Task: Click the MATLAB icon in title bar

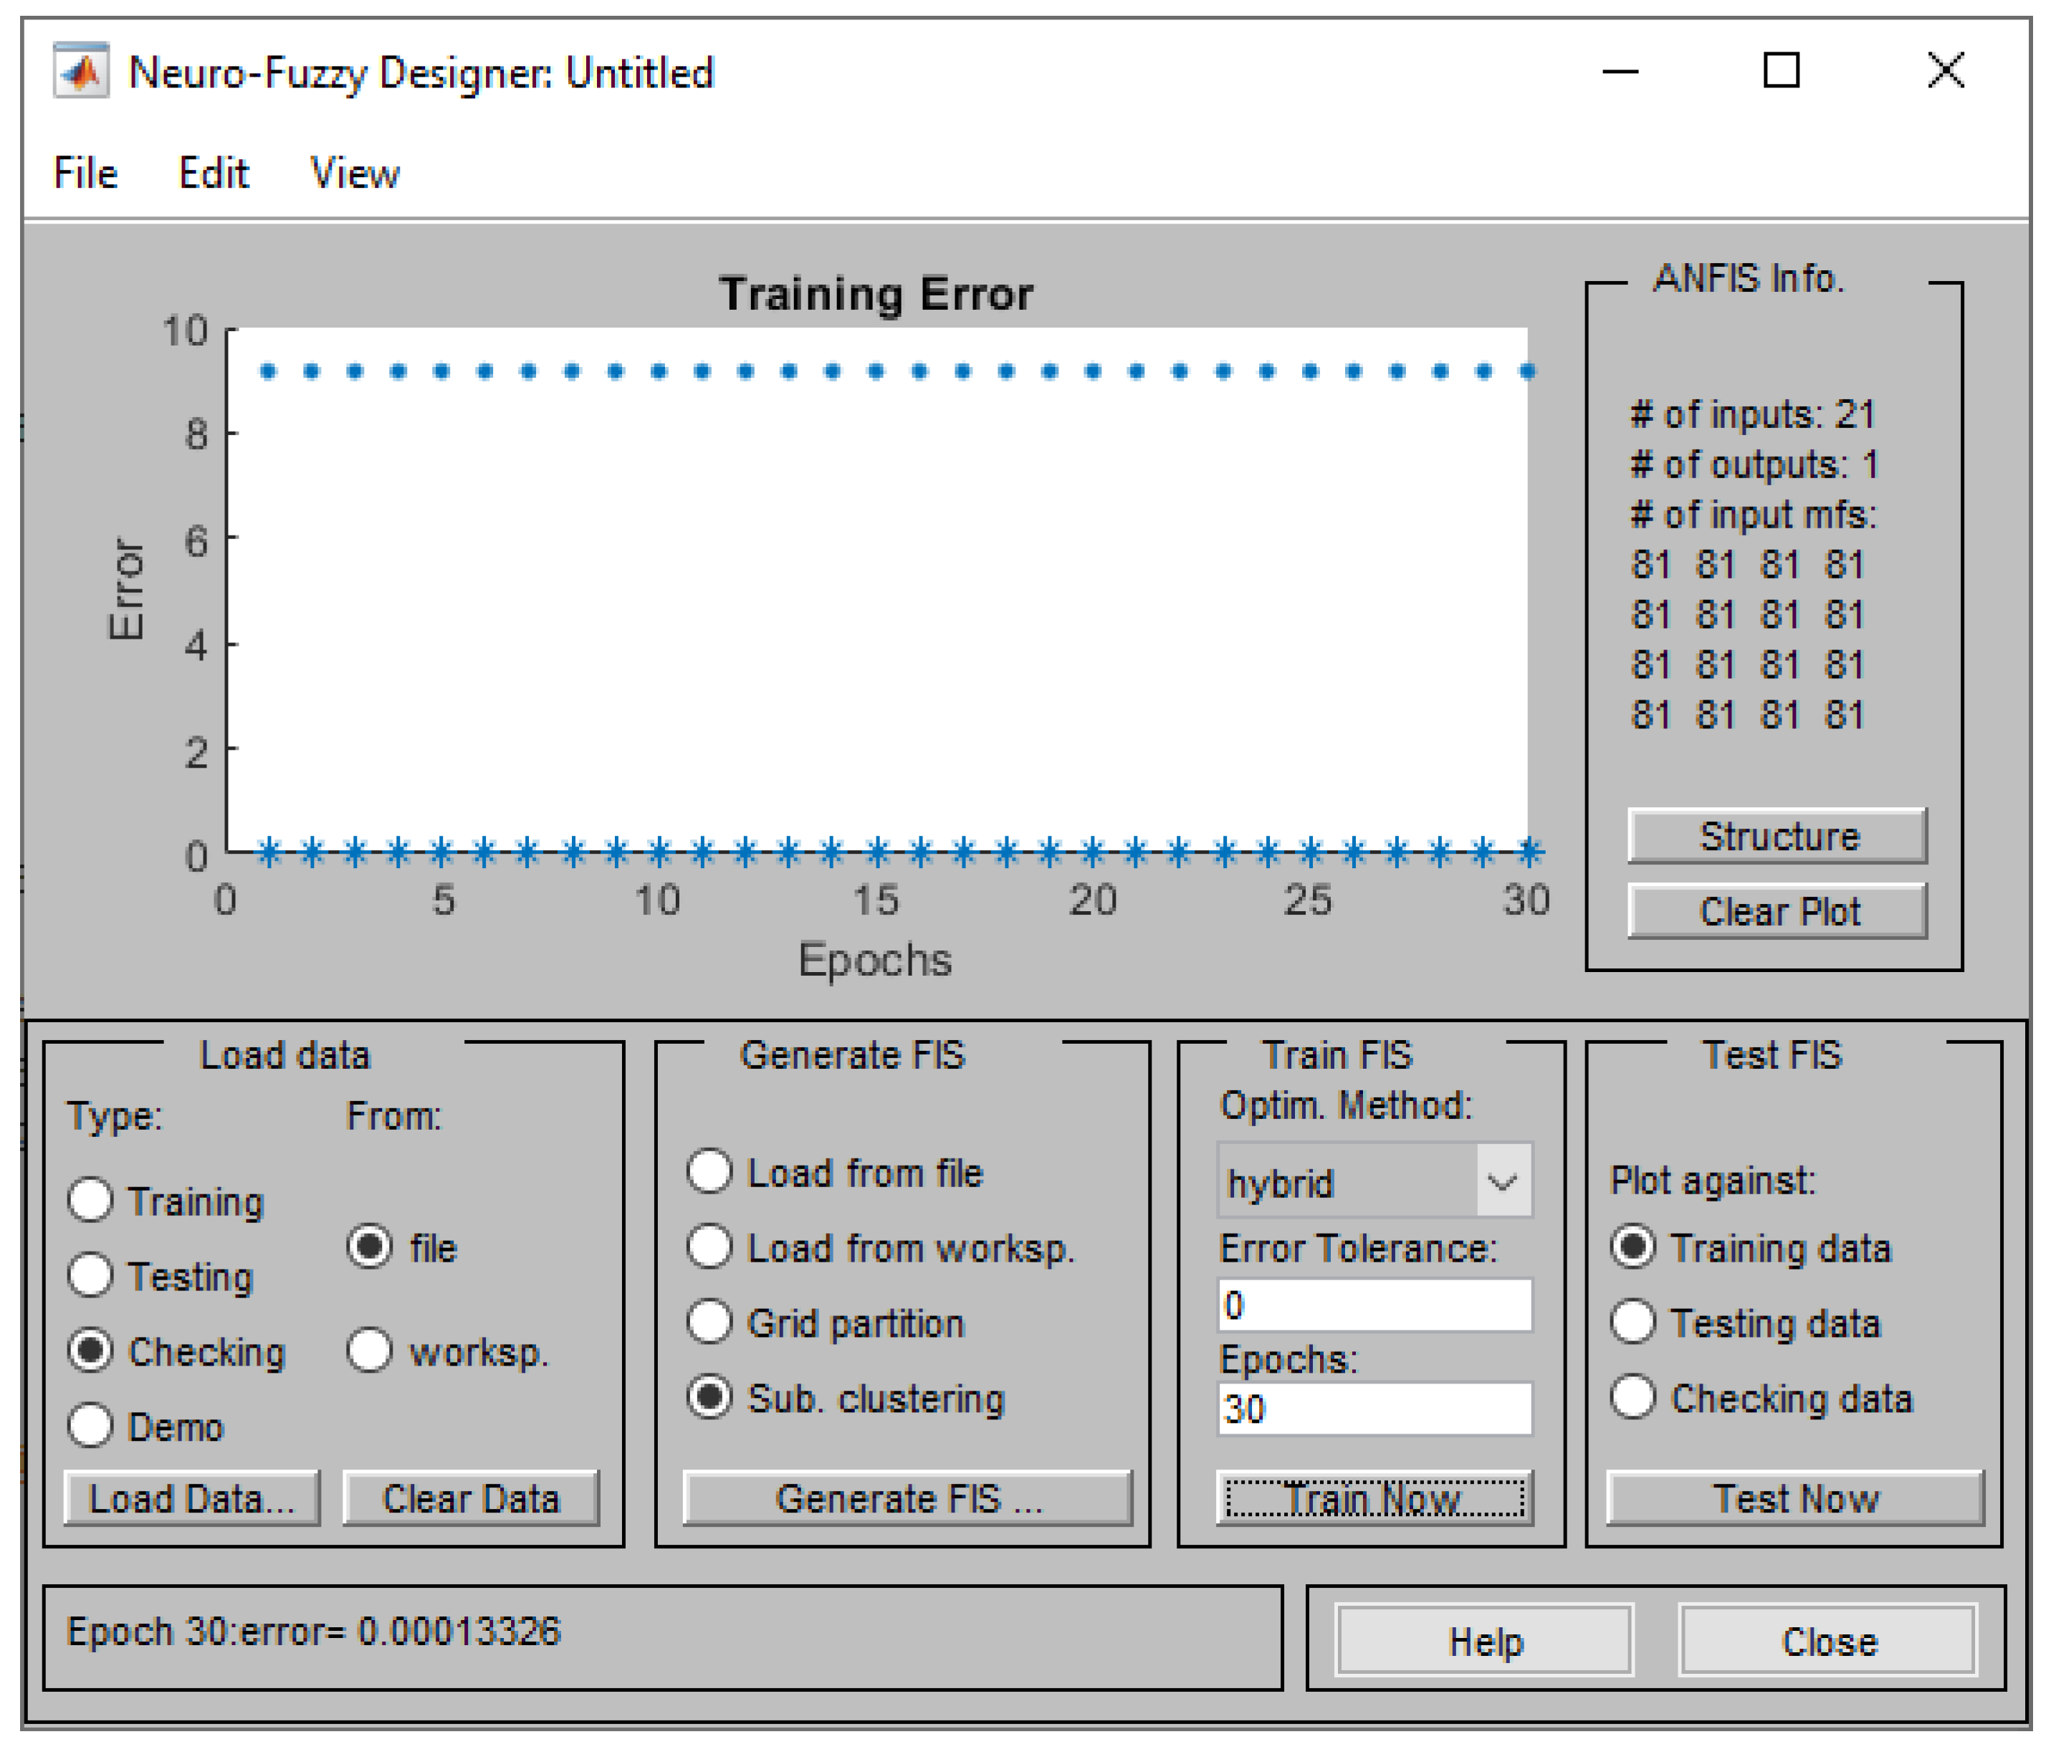Action: point(82,72)
